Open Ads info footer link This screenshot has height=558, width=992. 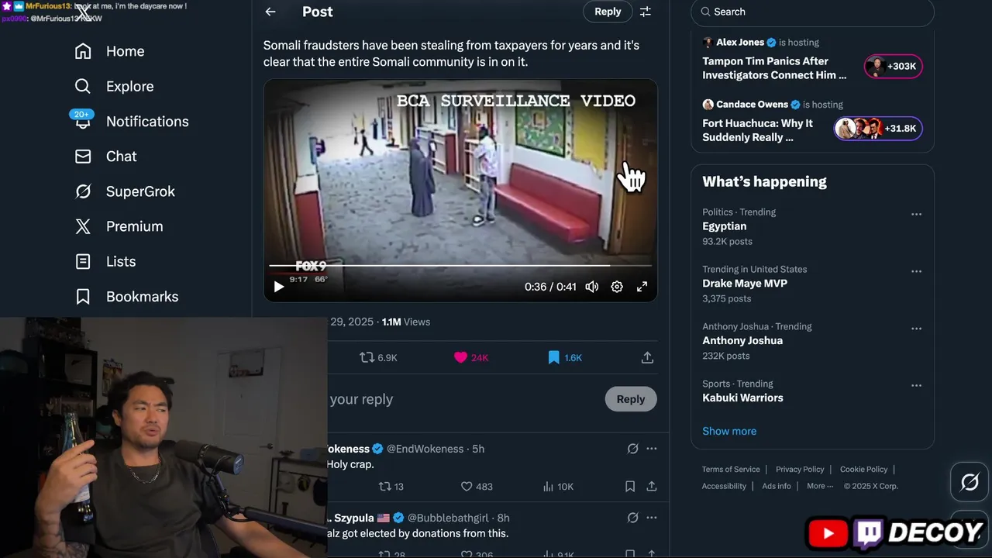tap(777, 487)
